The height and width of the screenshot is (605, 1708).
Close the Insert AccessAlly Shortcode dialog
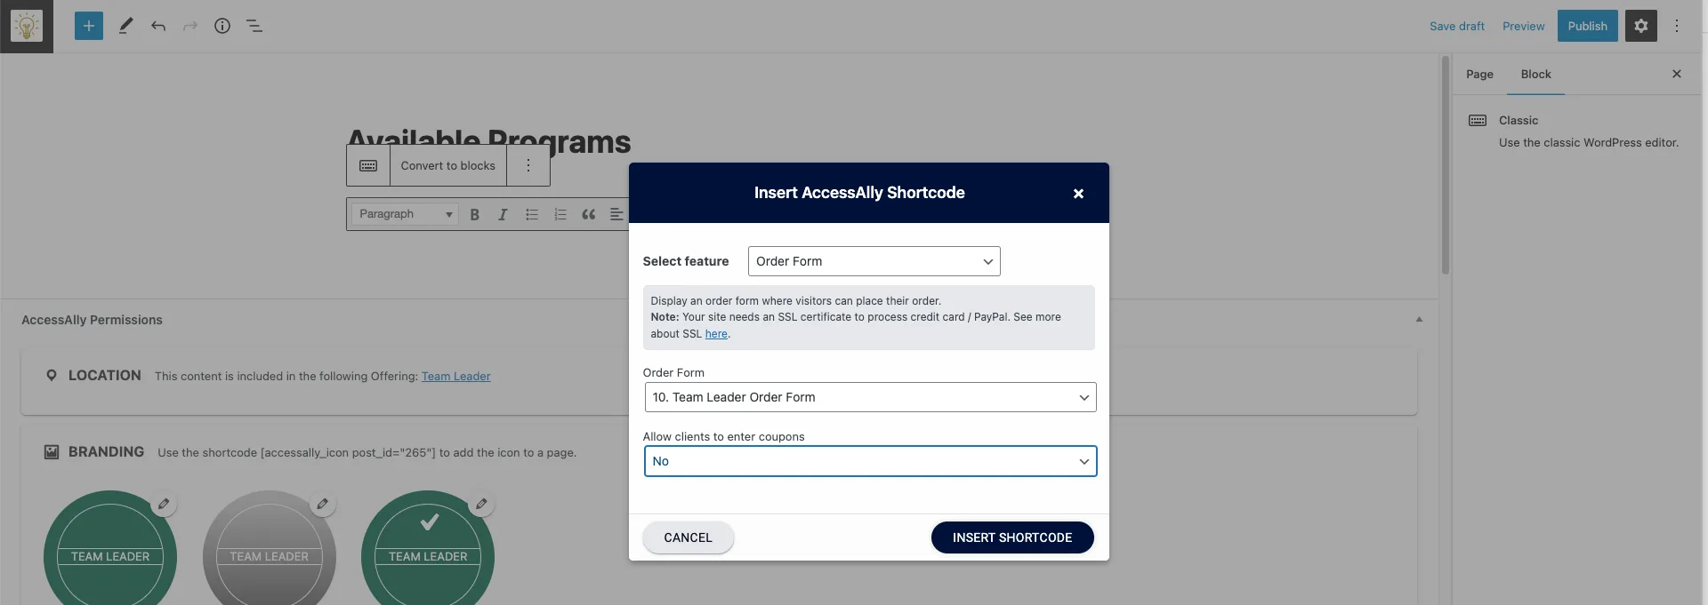pyautogui.click(x=1078, y=194)
